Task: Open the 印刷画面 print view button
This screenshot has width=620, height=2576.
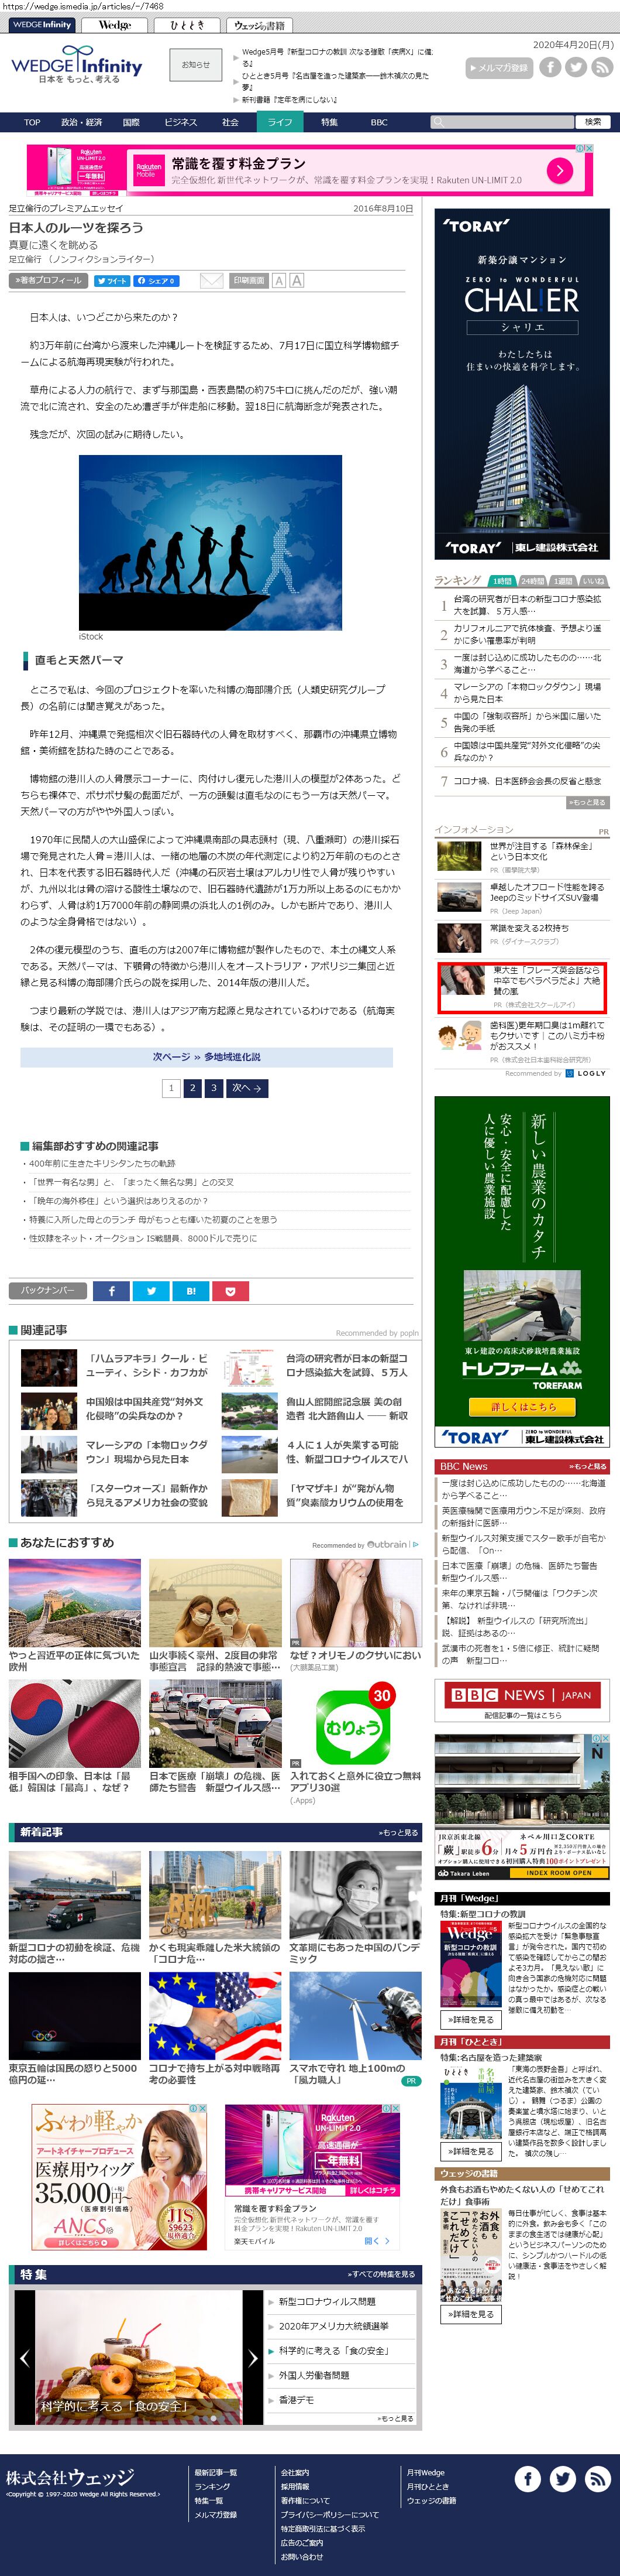Action: pyautogui.click(x=250, y=281)
